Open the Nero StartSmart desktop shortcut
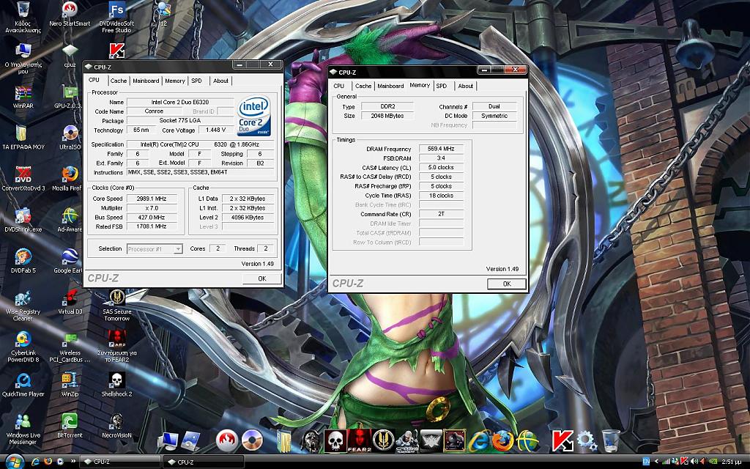Screen dimensions: 750x469 coord(70,15)
